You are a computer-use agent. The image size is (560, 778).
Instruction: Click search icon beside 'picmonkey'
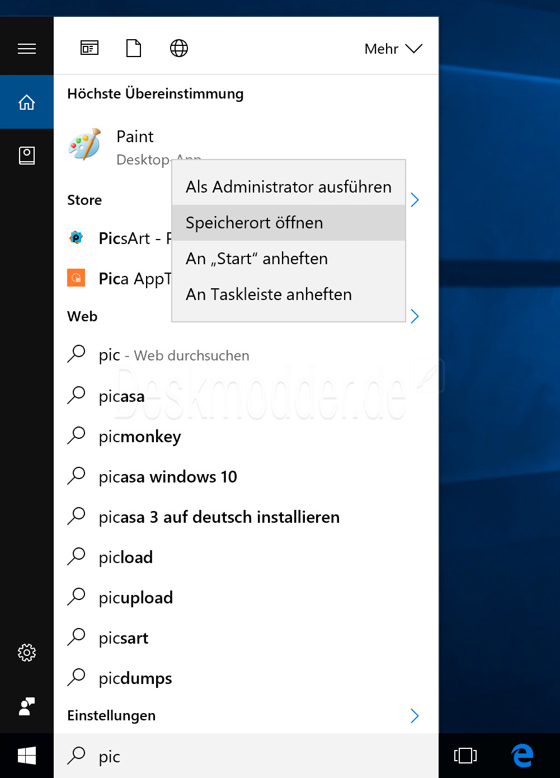[76, 436]
